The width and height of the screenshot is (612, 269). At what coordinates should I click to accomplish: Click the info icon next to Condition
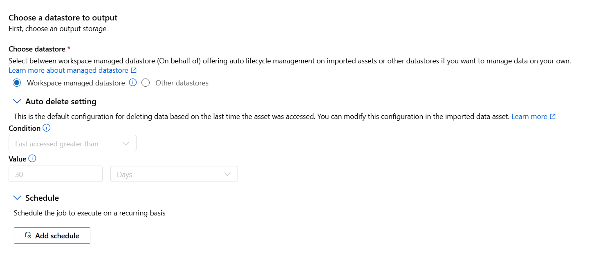(x=47, y=128)
